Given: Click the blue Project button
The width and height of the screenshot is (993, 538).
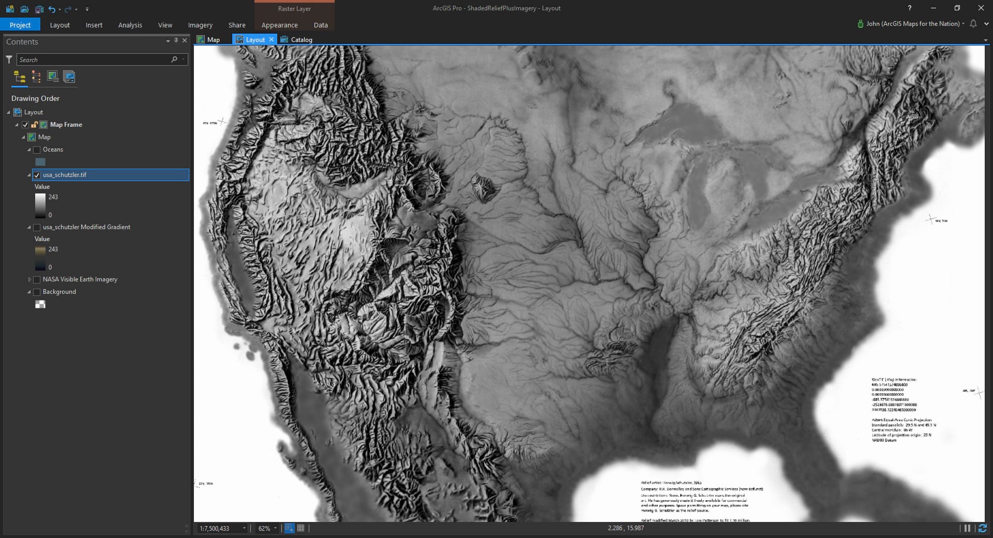Looking at the screenshot, I should click(x=20, y=25).
